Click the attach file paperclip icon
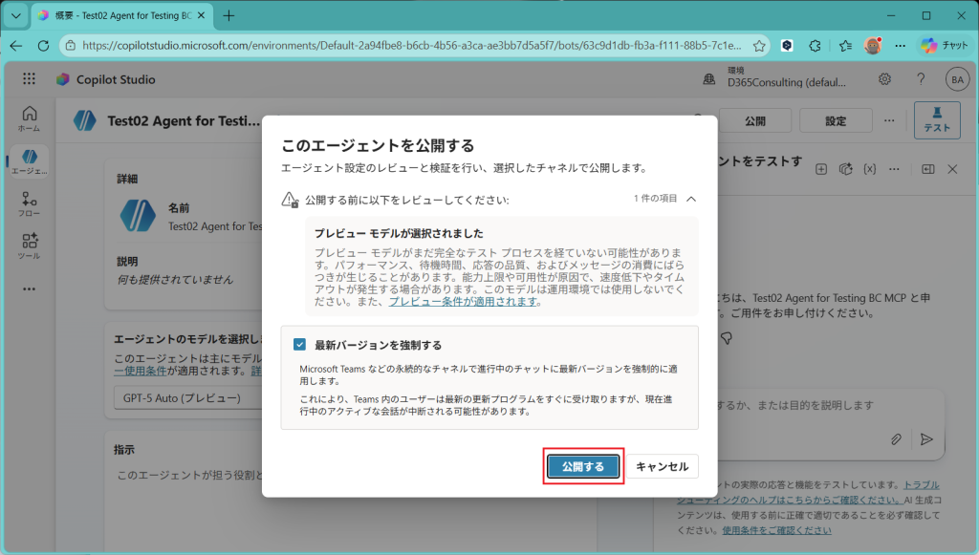The image size is (979, 555). pos(896,438)
